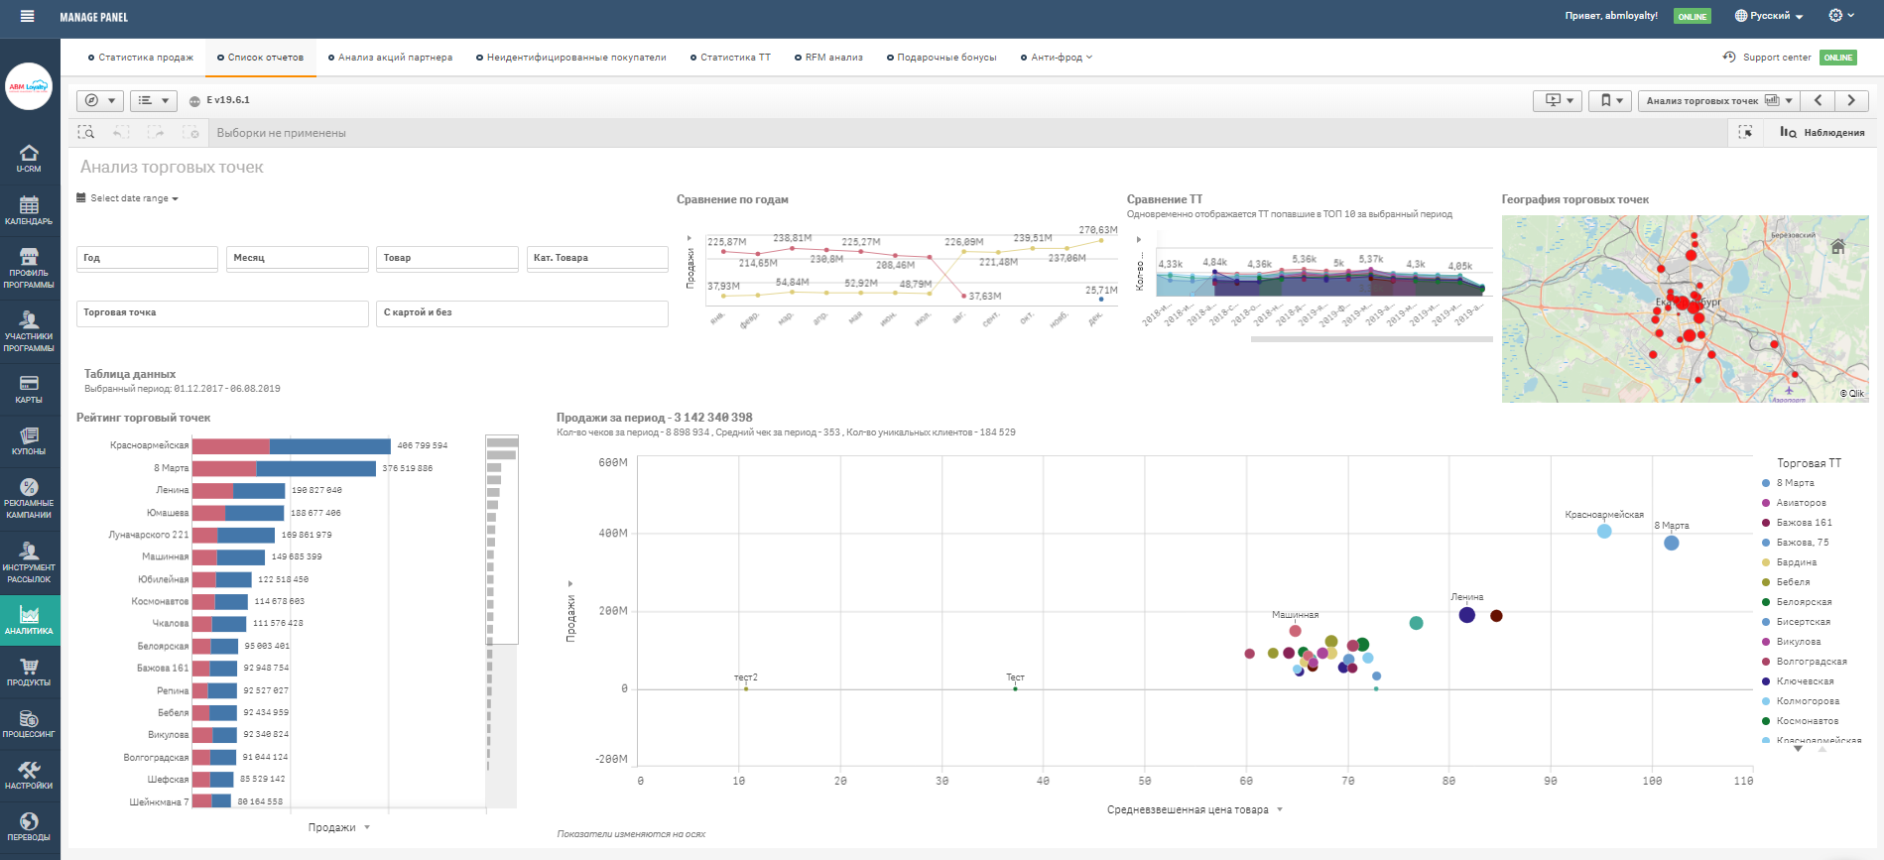Image resolution: width=1884 pixels, height=860 pixels.
Task: Click the smart search selections icon
Action: click(86, 133)
